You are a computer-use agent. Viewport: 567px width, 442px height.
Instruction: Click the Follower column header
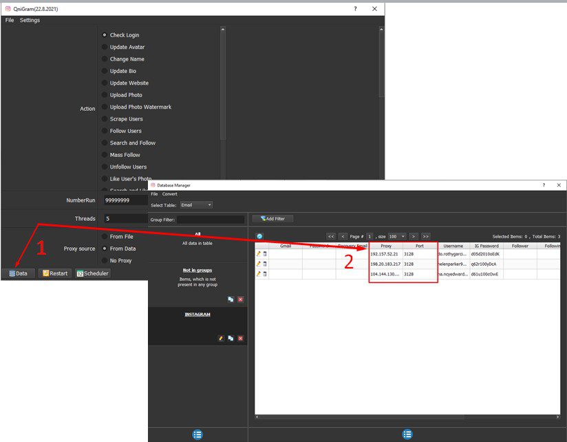[520, 246]
